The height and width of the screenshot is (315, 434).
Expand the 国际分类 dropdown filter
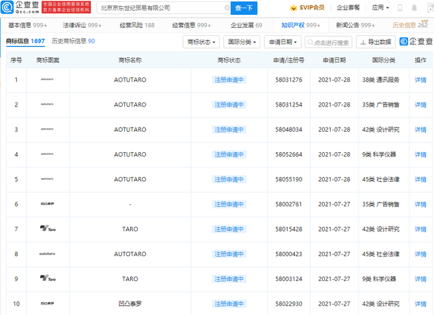pyautogui.click(x=242, y=42)
